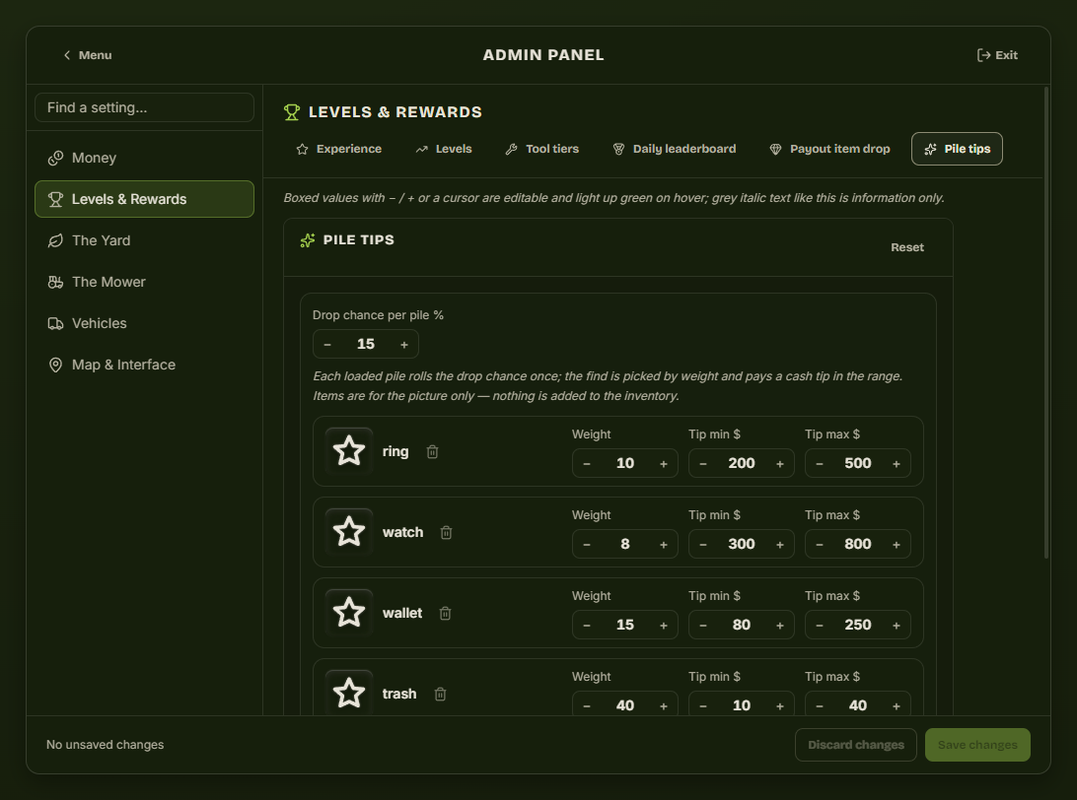Click the ring weight value 10
This screenshot has height=800, width=1077.
pos(625,464)
